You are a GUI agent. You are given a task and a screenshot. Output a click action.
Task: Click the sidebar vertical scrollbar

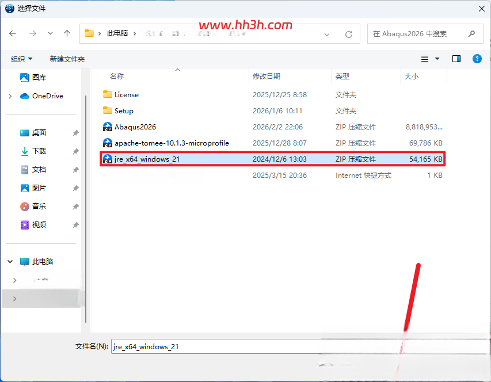(86, 209)
